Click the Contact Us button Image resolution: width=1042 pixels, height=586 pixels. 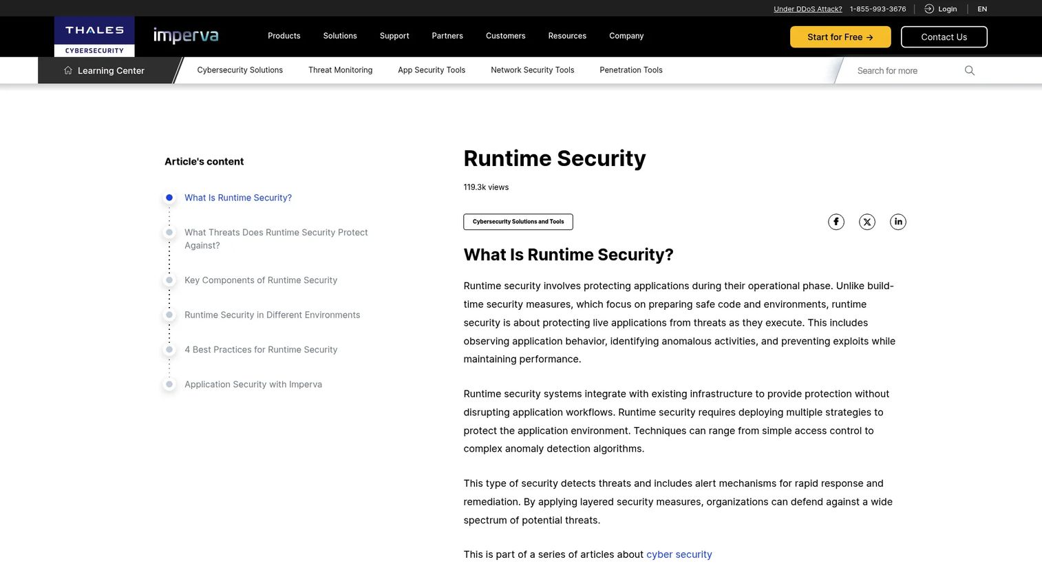[944, 37]
